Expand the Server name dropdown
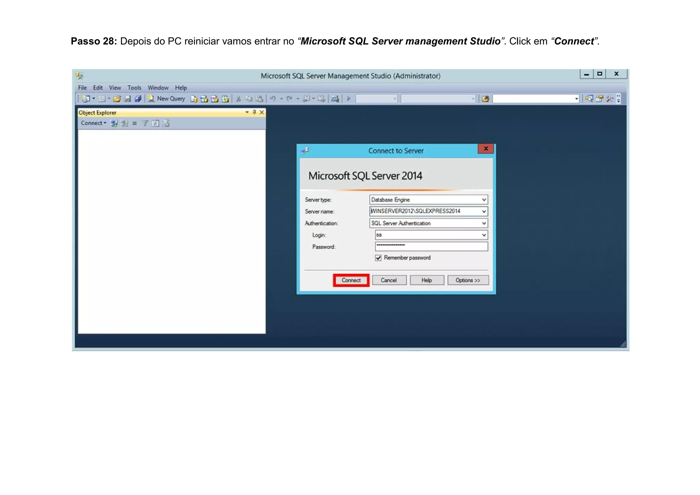The height and width of the screenshot is (495, 700). tap(484, 211)
